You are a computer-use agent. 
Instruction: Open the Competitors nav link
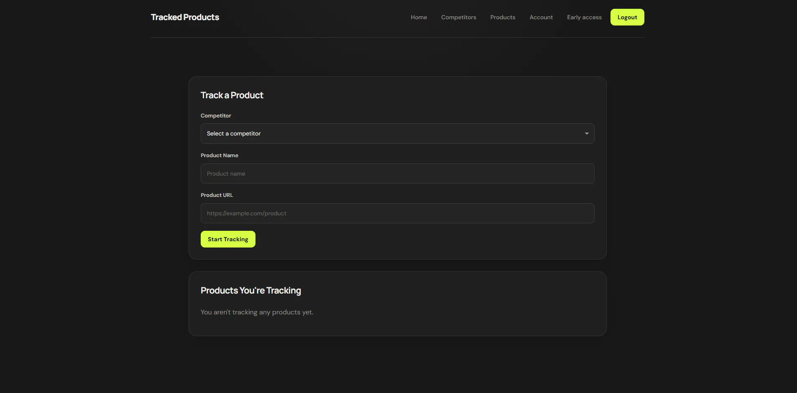tap(459, 17)
